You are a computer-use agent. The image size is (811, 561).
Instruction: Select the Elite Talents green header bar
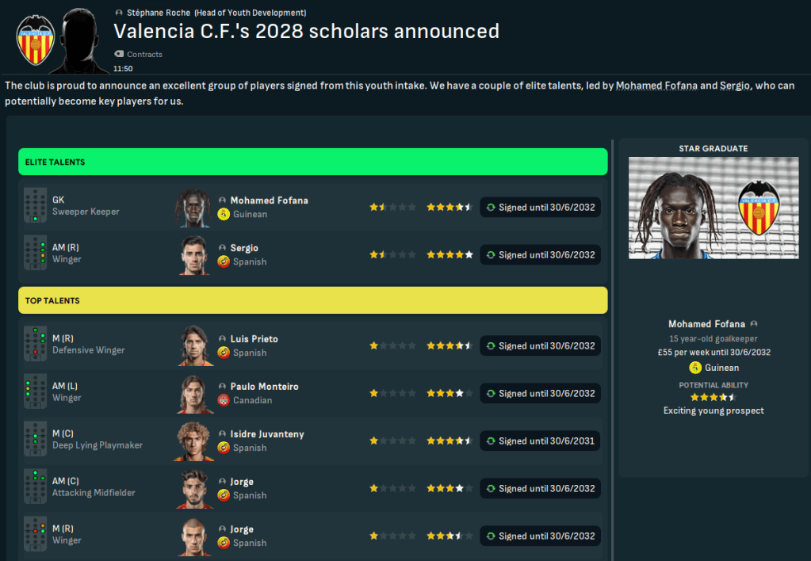point(312,162)
